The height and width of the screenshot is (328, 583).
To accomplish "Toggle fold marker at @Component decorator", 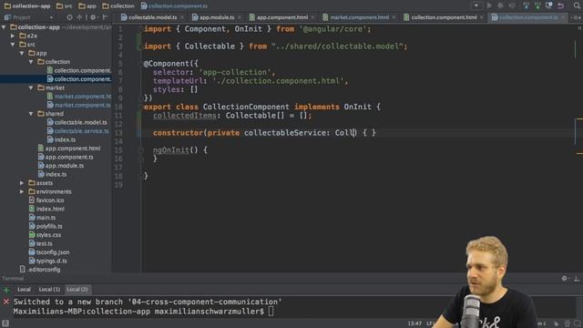I will (141, 64).
